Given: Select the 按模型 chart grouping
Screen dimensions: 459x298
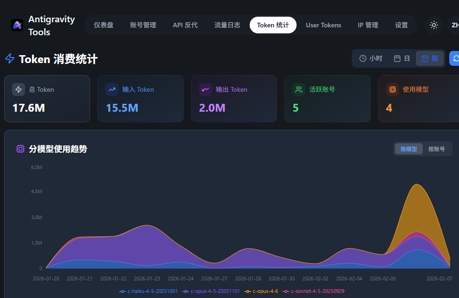Looking at the screenshot, I should point(409,149).
